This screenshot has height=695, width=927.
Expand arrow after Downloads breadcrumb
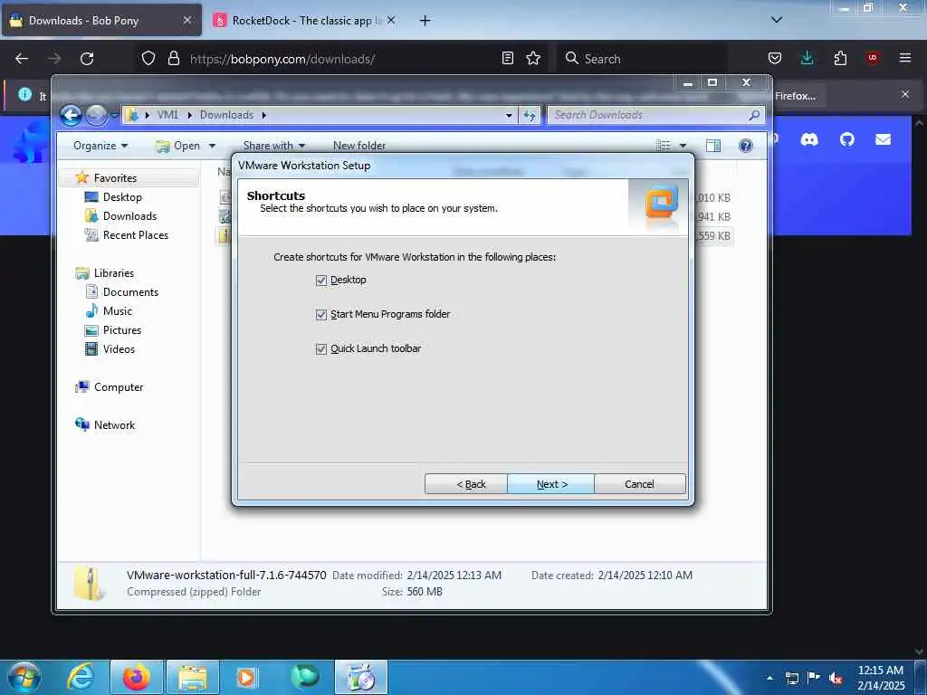coord(264,115)
